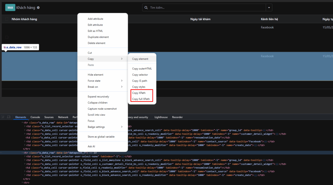333x185 pixels.
Task: Click Copy outerHTML
Action: 142,69
